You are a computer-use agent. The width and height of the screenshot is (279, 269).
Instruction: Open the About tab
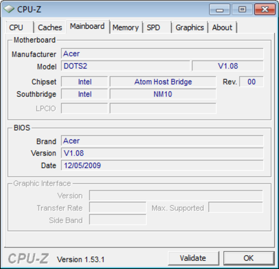[223, 27]
